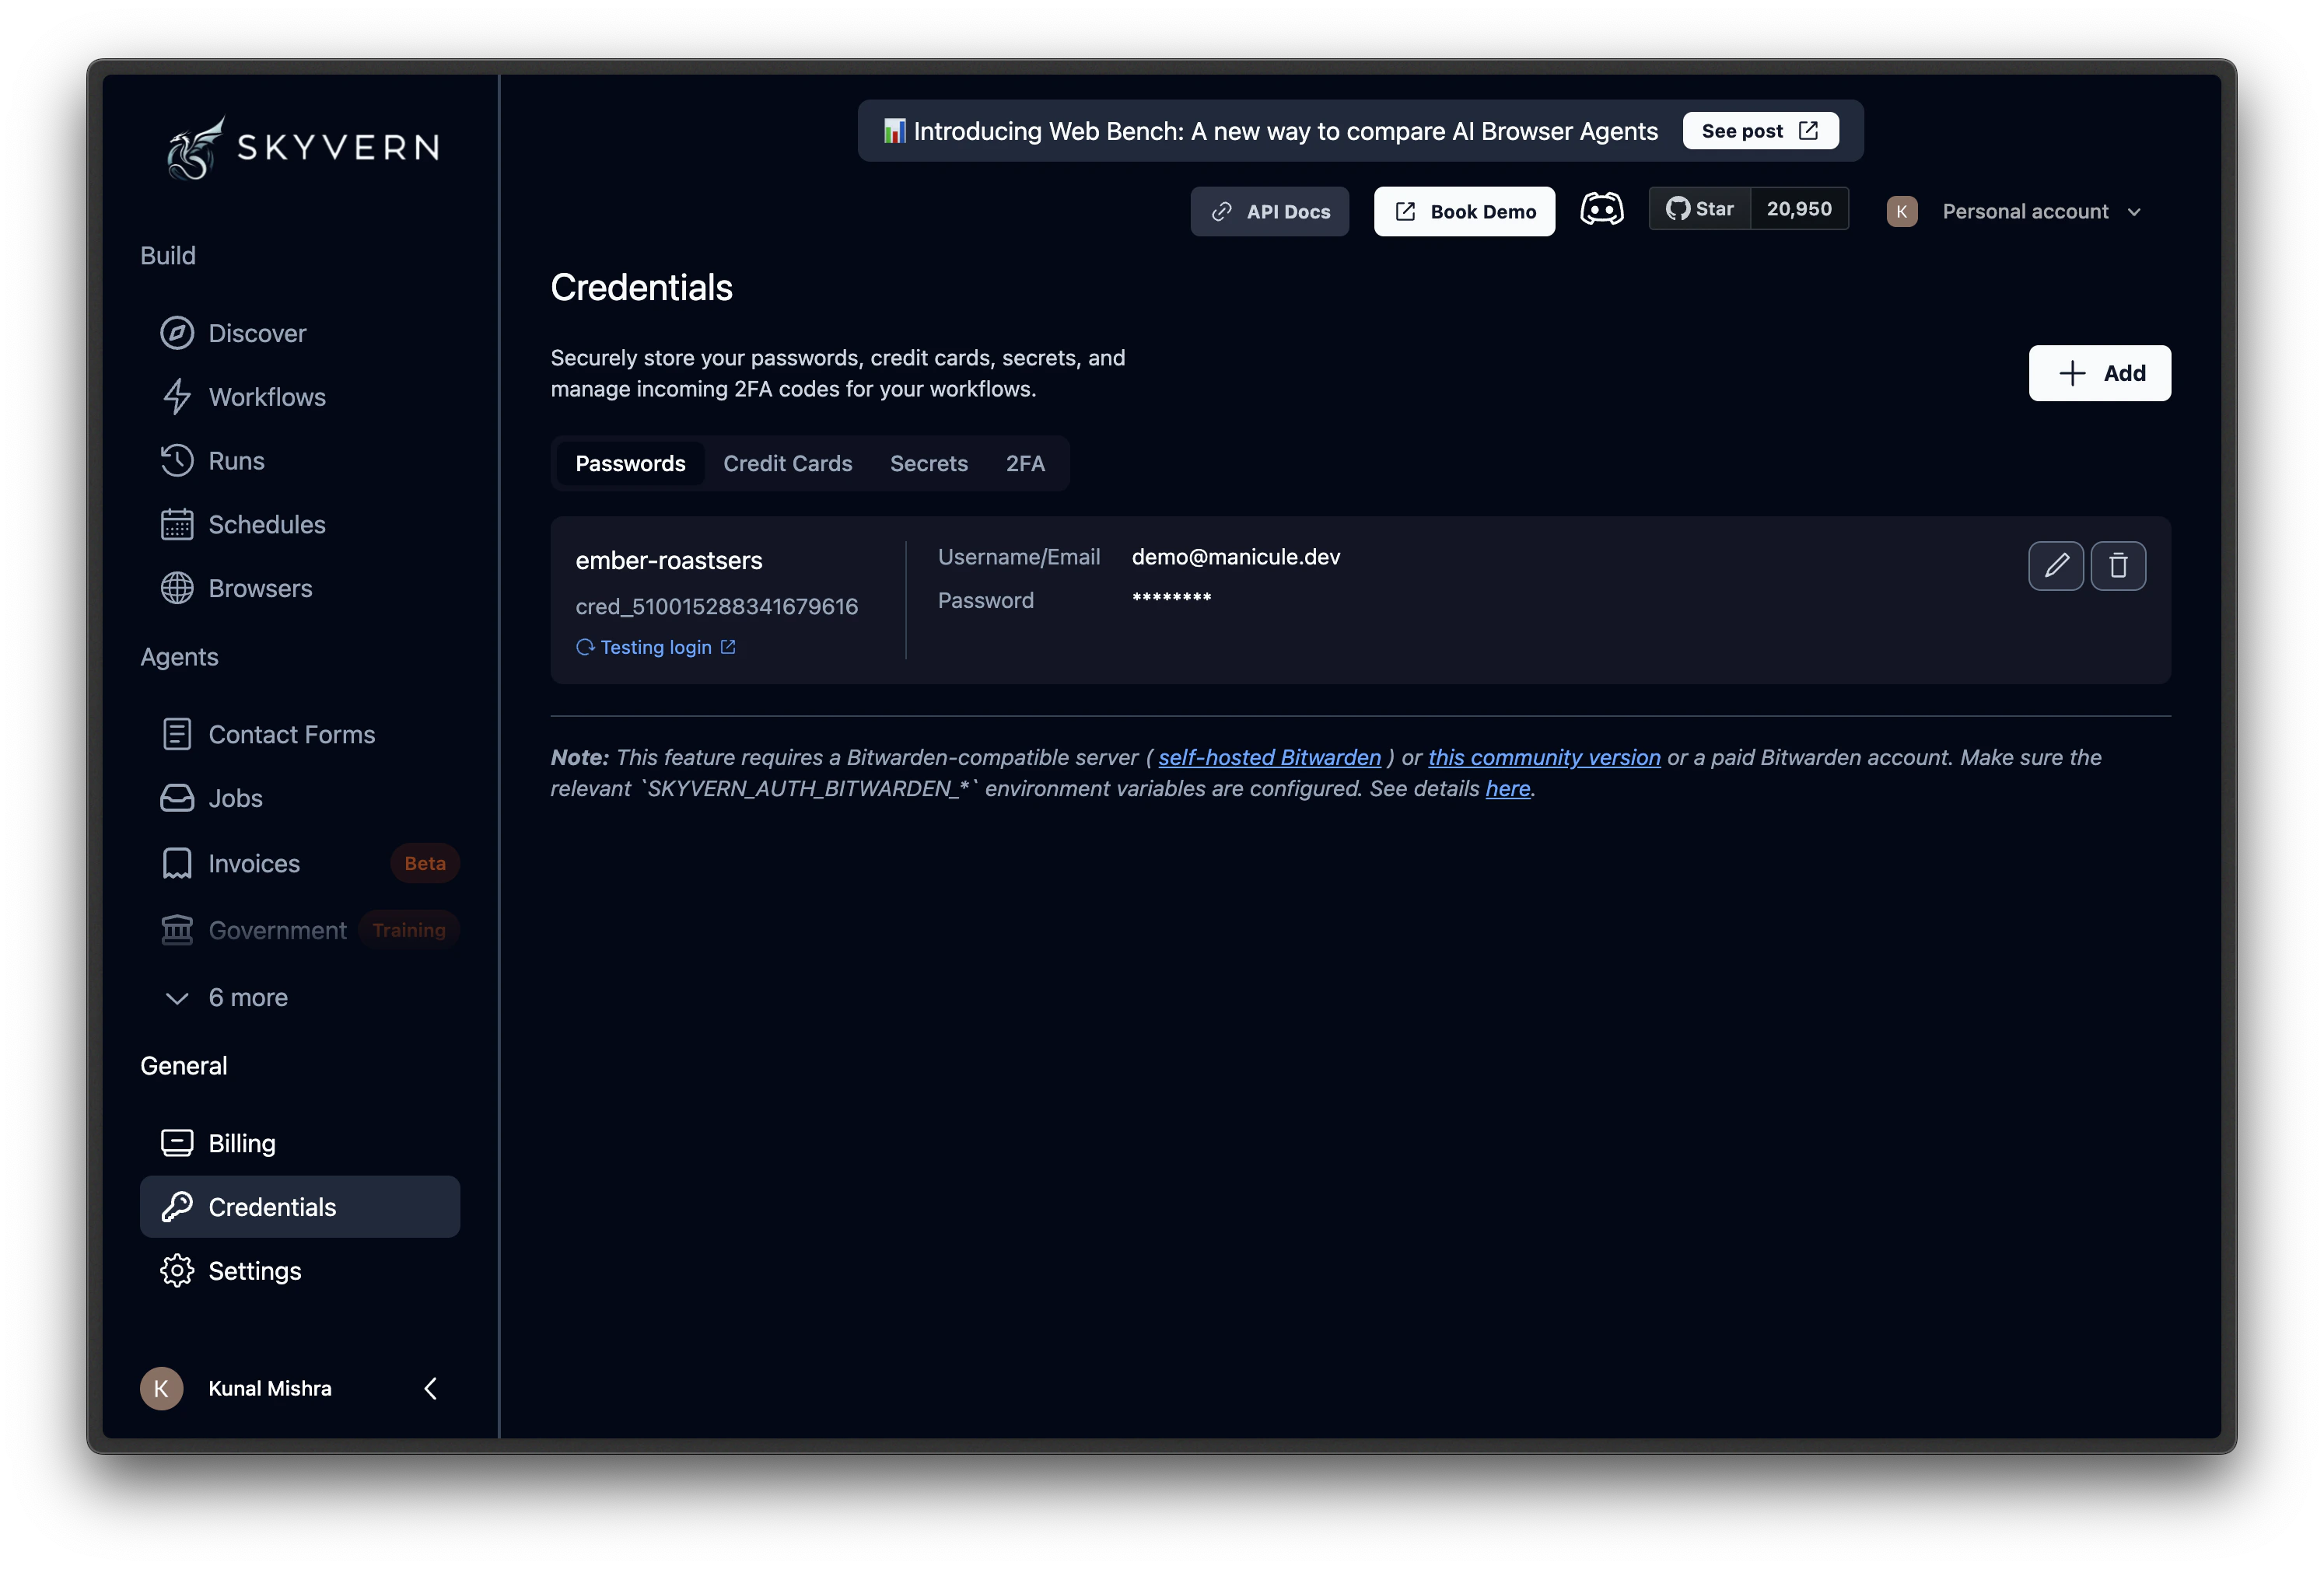2324x1569 pixels.
Task: Click the Add credential button
Action: [2099, 372]
